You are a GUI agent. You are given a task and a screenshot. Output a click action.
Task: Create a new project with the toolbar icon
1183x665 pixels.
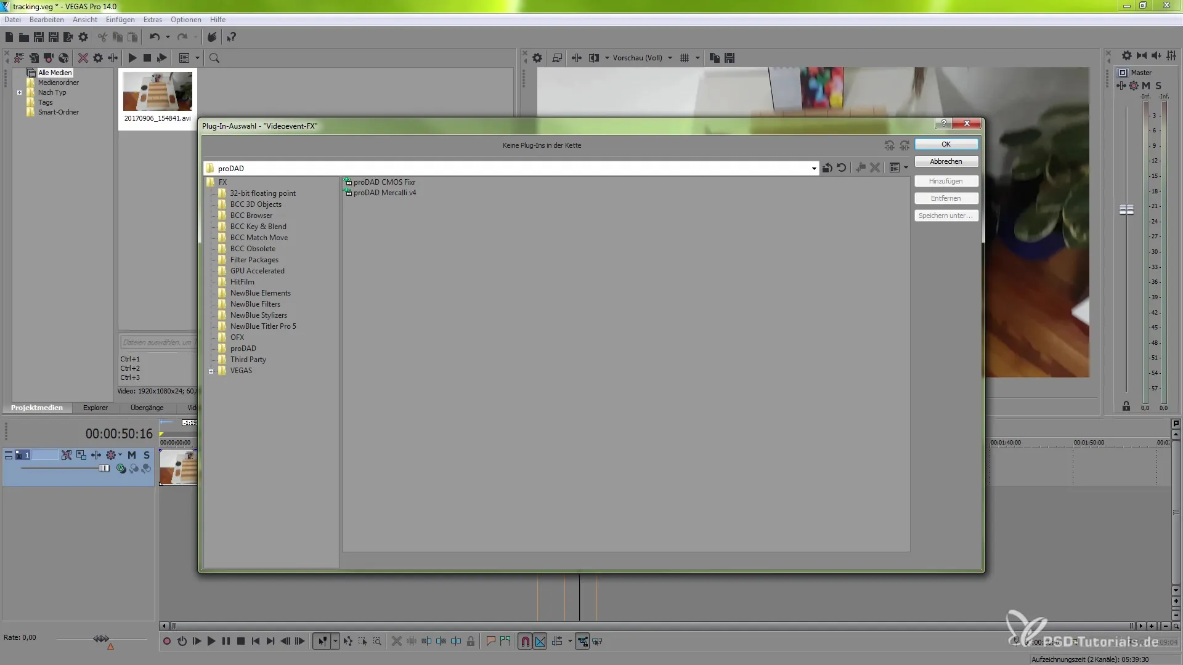[x=9, y=37]
